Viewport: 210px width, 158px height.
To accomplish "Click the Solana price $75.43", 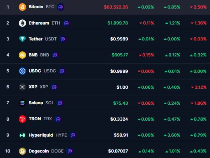I will 120,103.
